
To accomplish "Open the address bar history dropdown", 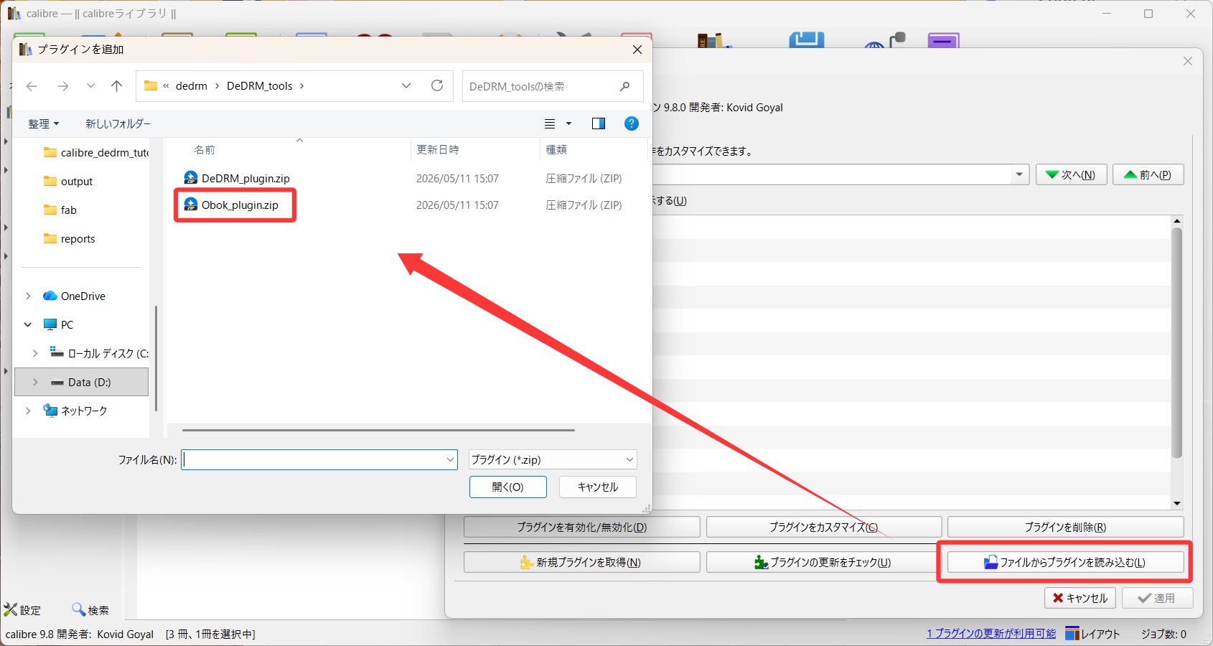I will point(406,86).
